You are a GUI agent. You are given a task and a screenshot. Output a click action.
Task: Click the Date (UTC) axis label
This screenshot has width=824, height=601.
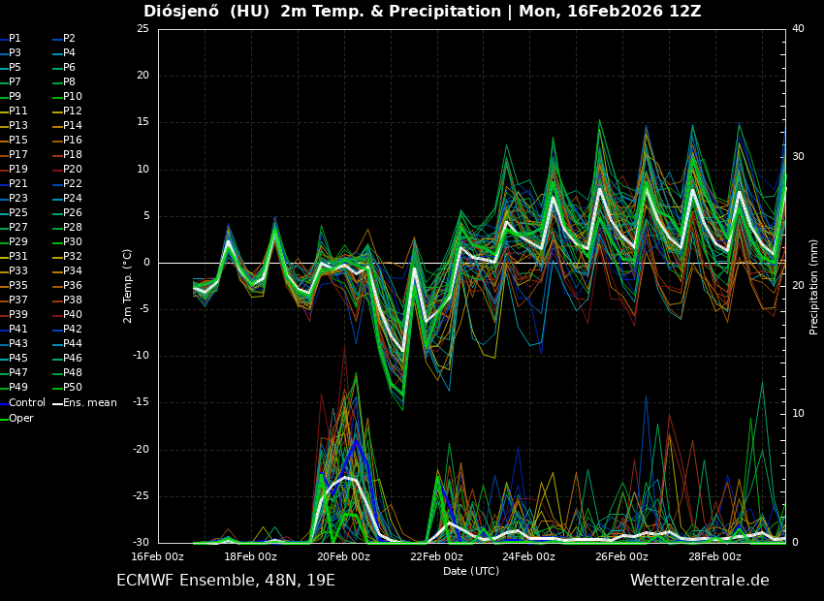pyautogui.click(x=471, y=571)
